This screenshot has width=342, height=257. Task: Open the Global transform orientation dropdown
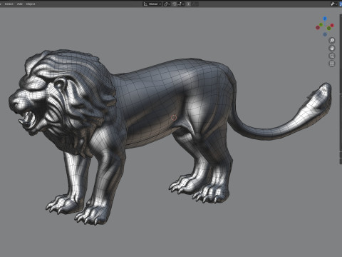point(152,4)
